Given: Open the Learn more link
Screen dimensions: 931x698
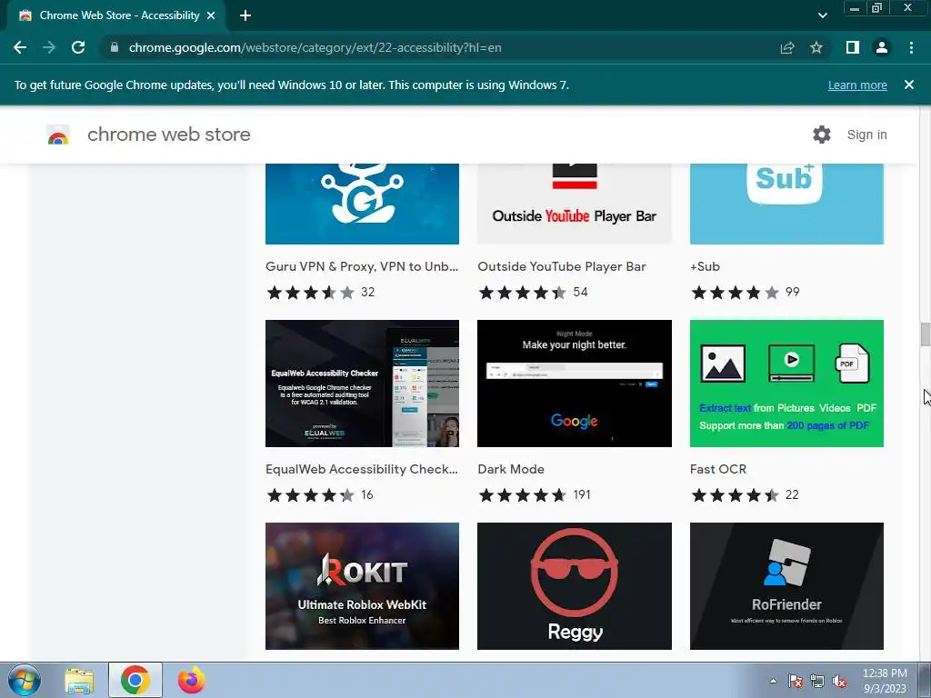Looking at the screenshot, I should pos(857,85).
